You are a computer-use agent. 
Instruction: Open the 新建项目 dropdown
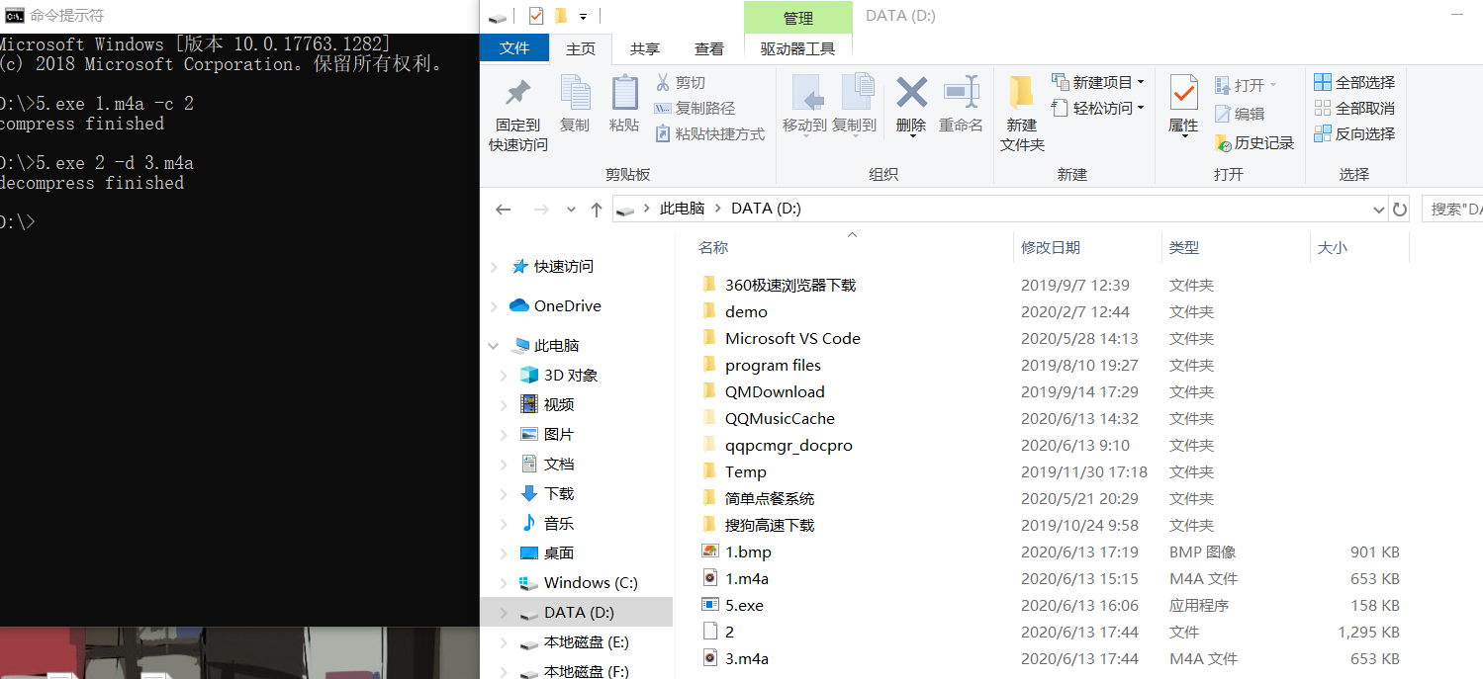click(x=1097, y=82)
